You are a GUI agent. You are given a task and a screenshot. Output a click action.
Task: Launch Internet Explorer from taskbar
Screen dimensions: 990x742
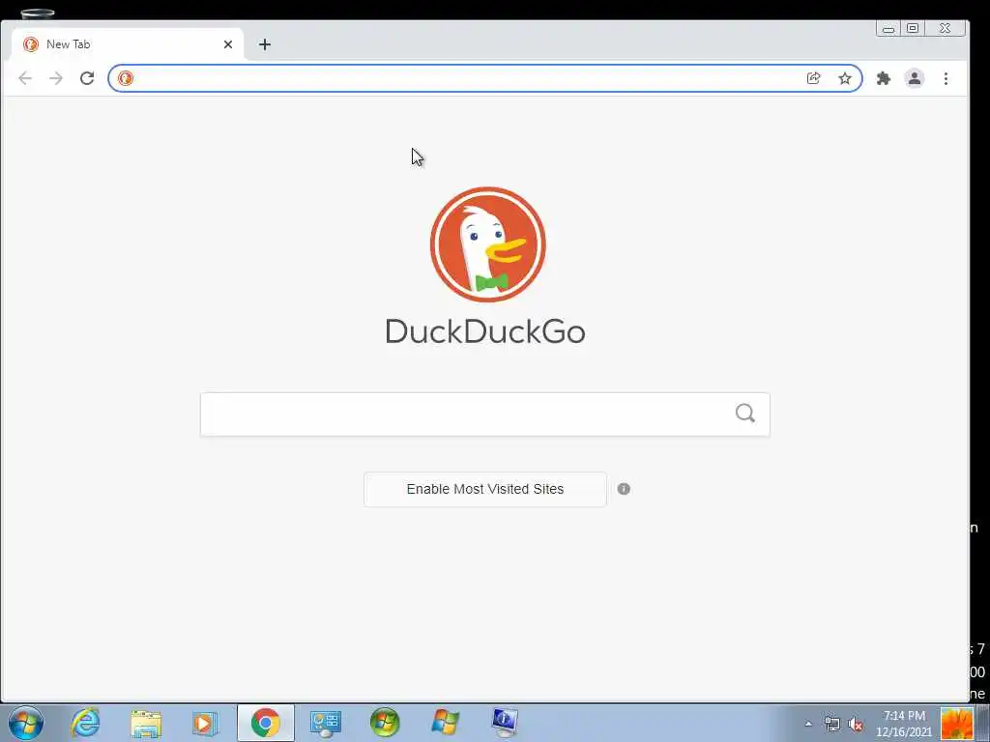tap(85, 723)
